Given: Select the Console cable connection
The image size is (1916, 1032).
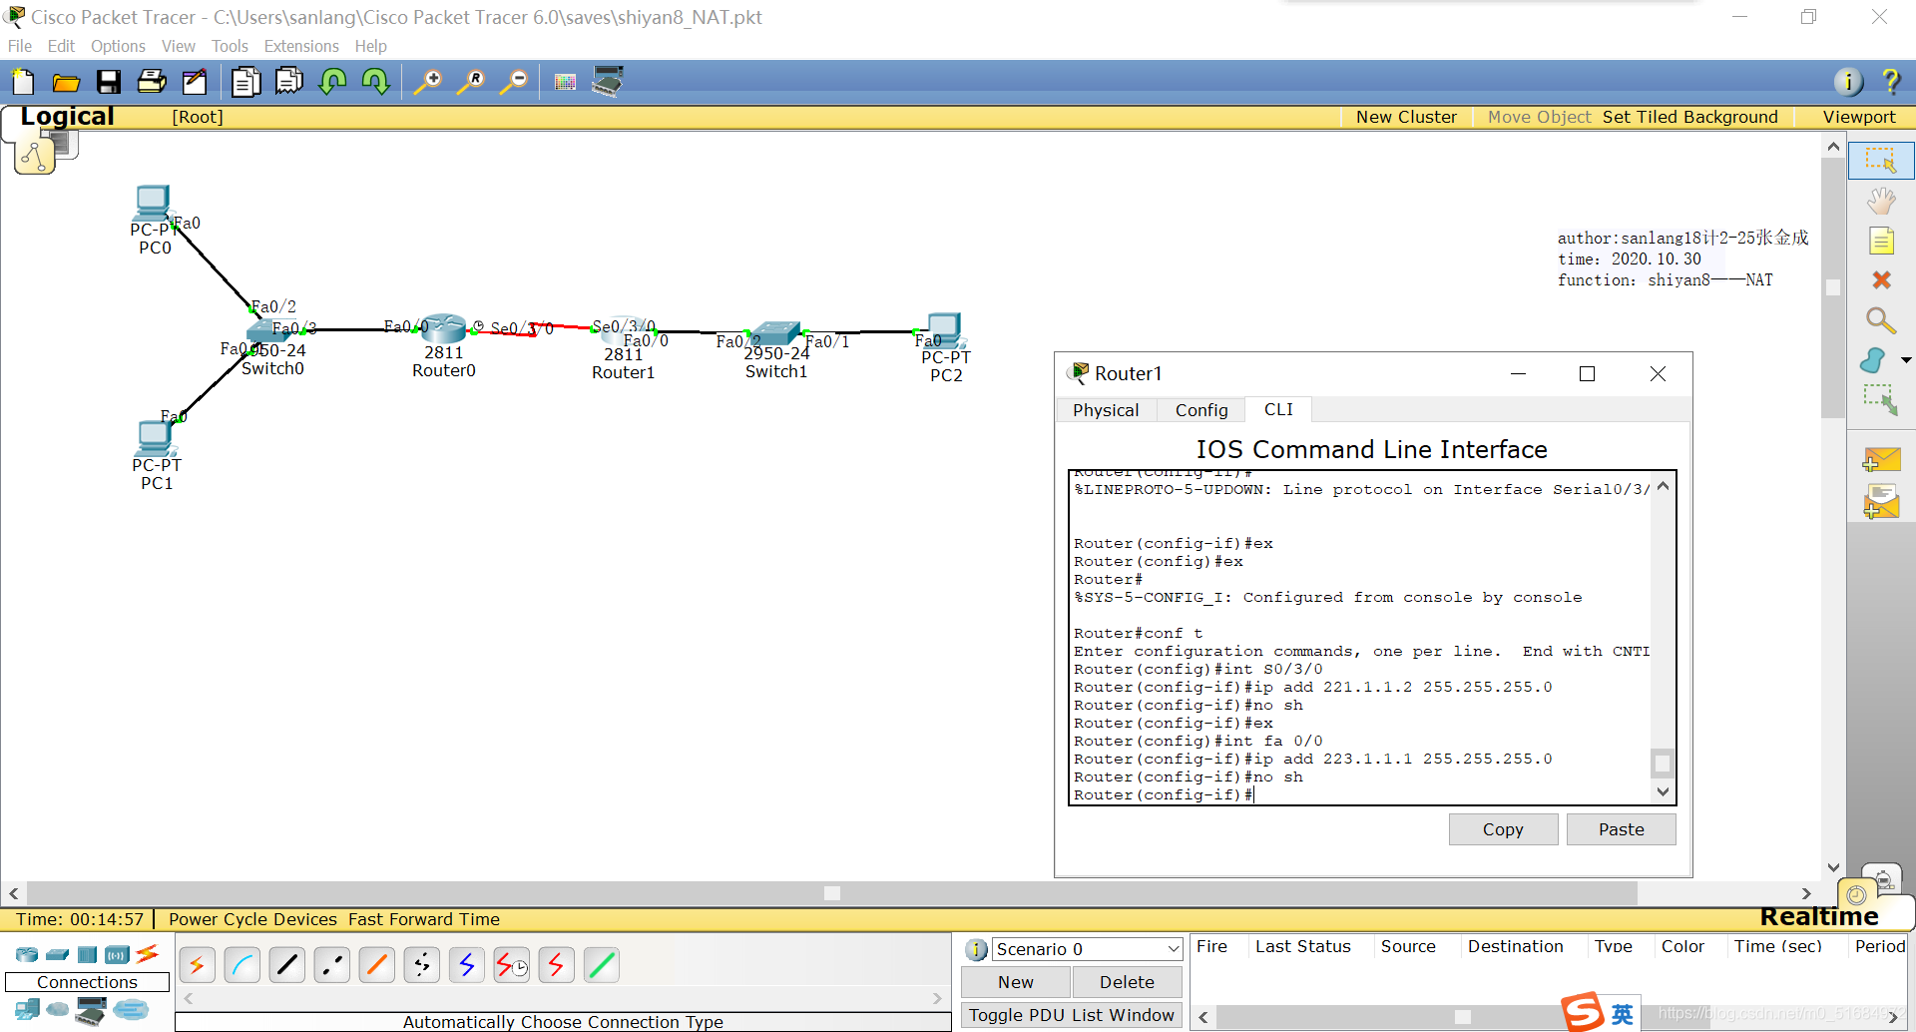Looking at the screenshot, I should pos(242,965).
